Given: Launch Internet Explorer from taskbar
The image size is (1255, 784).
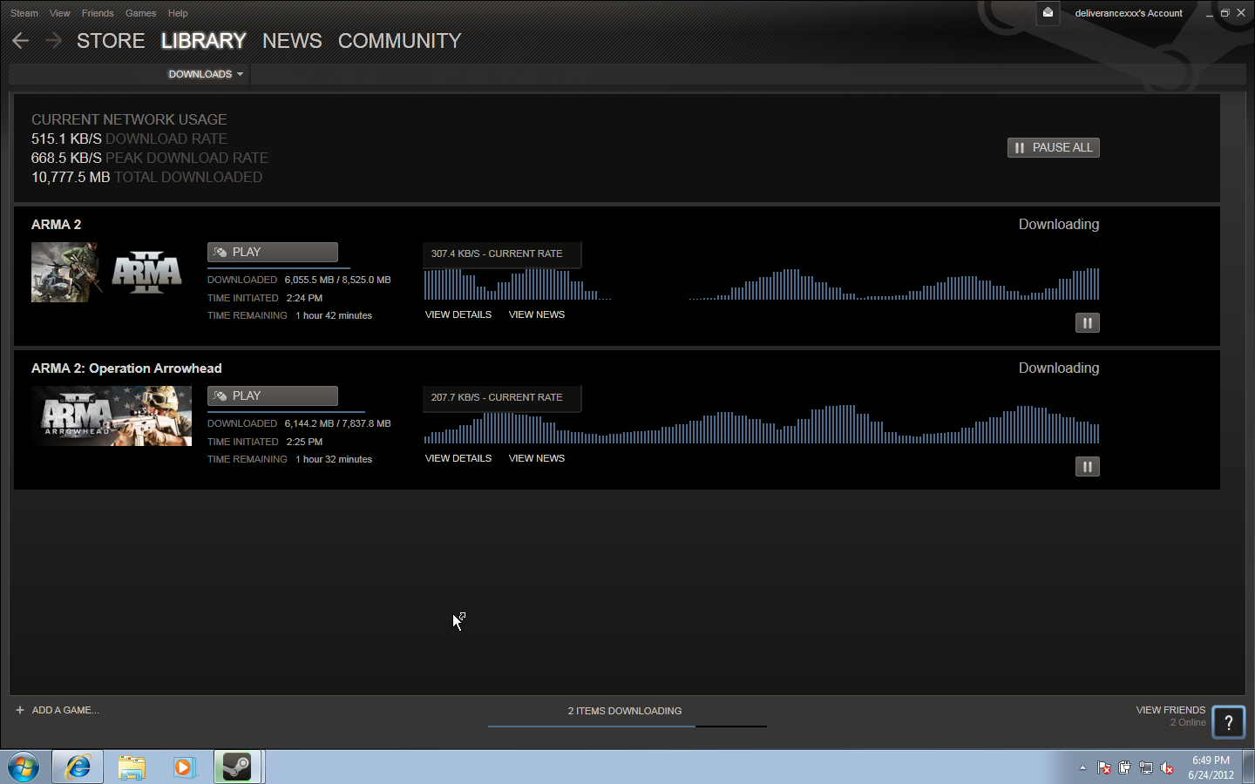Looking at the screenshot, I should (78, 767).
